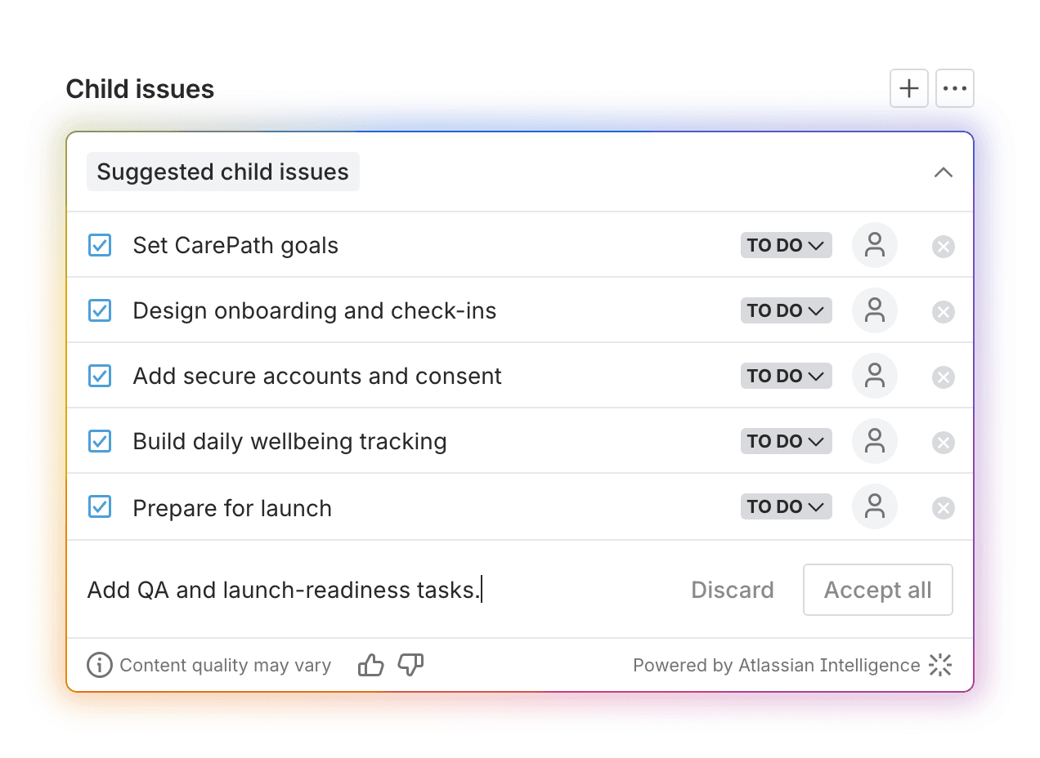Uncheck Add secure accounts and consent

(x=100, y=376)
